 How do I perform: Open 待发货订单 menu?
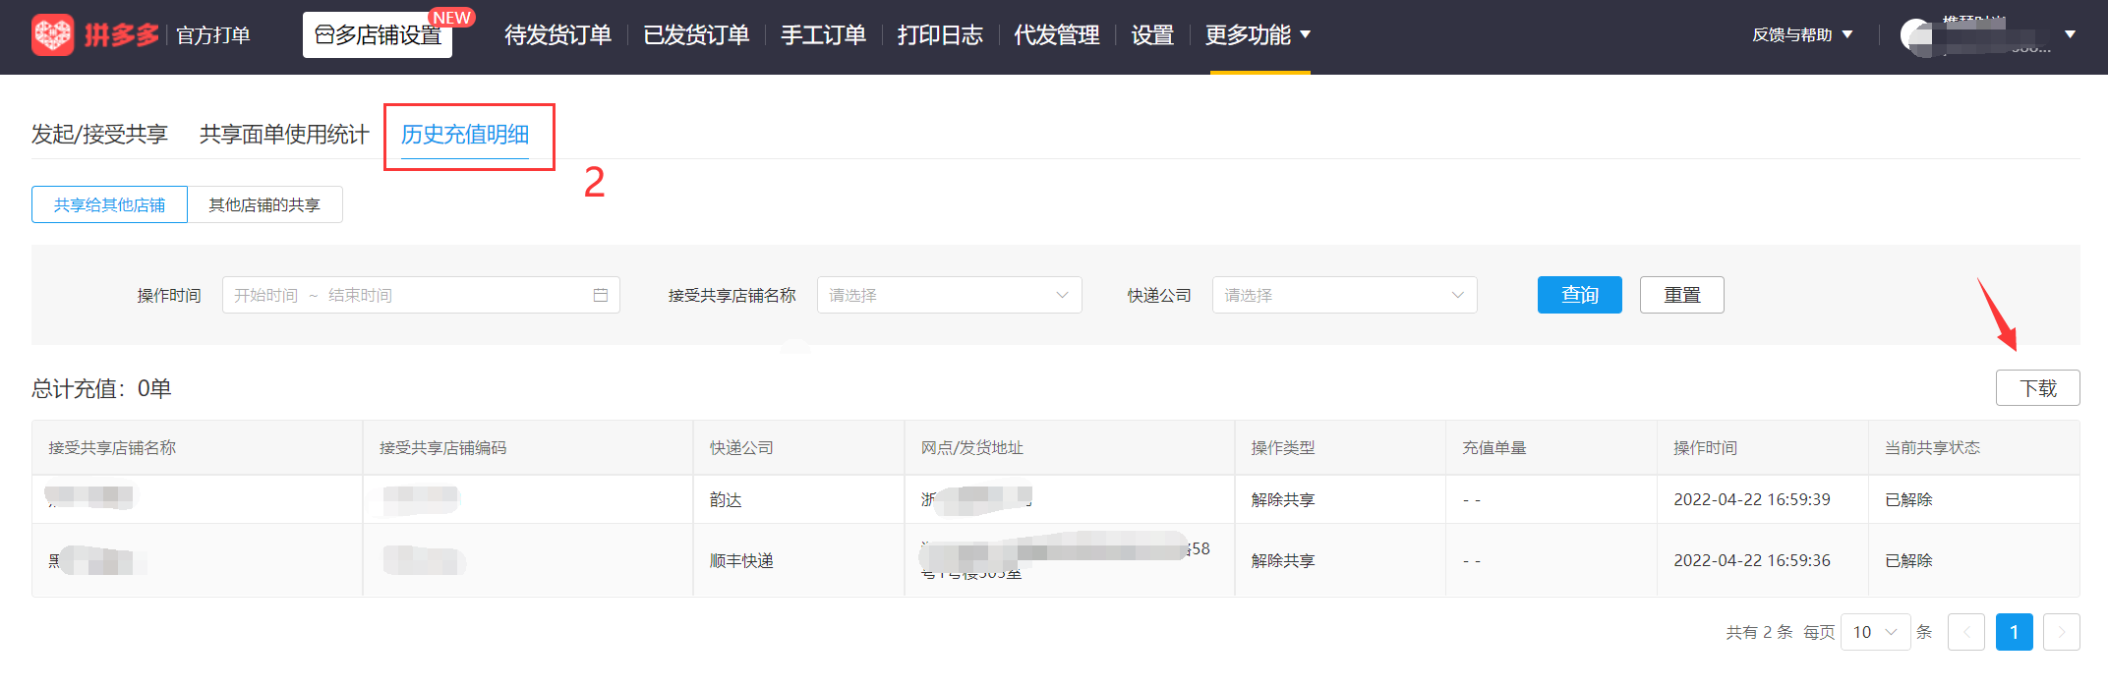(x=557, y=35)
